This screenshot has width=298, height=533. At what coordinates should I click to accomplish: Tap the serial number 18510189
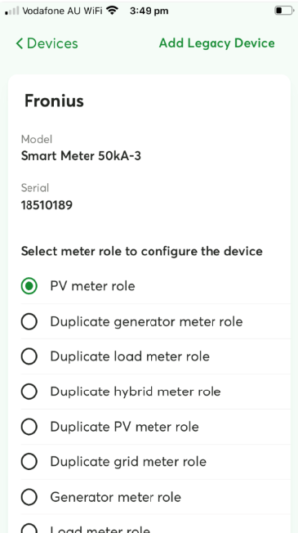(x=47, y=205)
